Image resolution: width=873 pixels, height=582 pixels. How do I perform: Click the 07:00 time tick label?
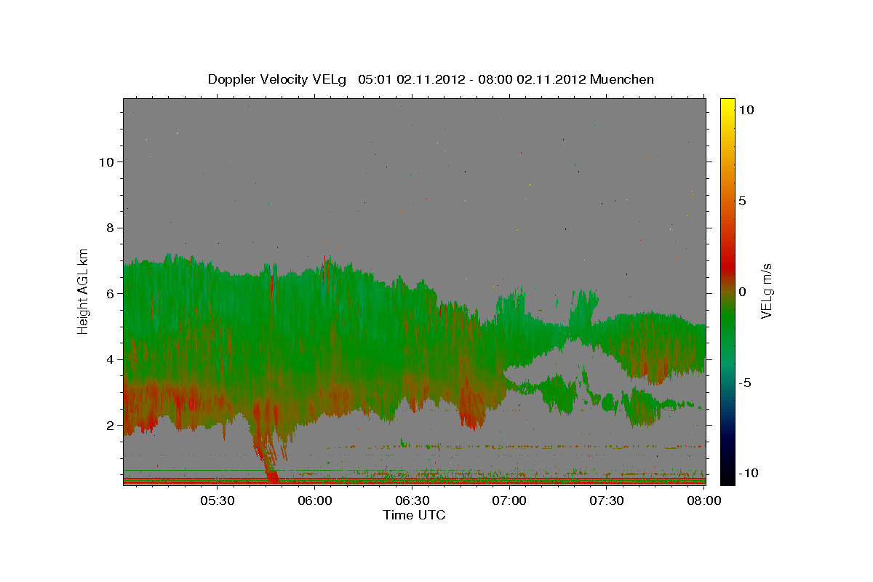click(509, 501)
